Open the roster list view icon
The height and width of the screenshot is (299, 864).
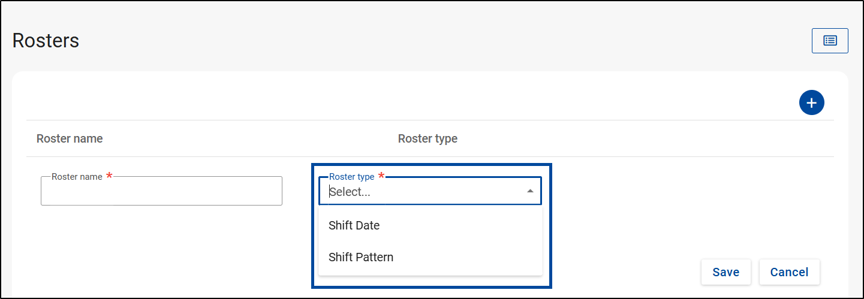(x=830, y=41)
